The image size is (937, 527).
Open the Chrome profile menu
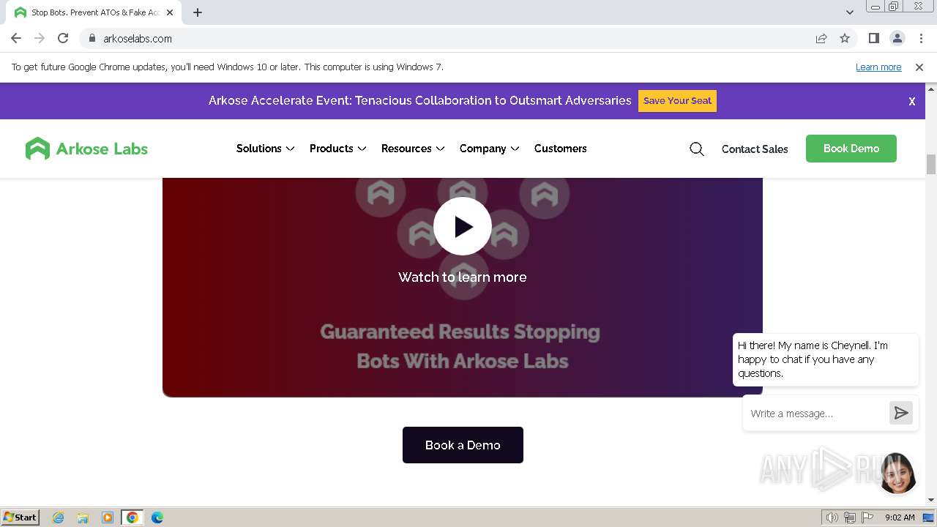click(x=897, y=38)
